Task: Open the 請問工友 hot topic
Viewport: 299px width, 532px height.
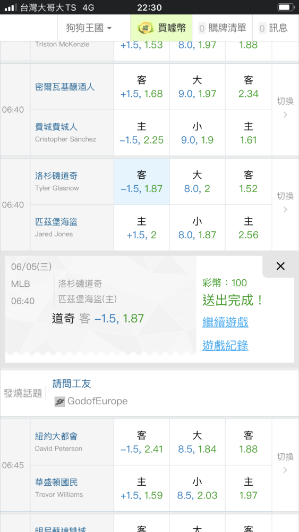Action: click(x=72, y=384)
